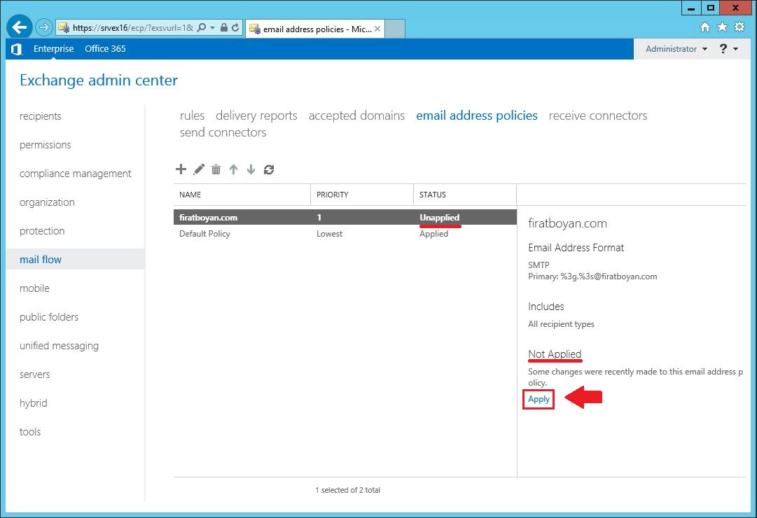Click the browser Home icon
This screenshot has height=518, width=757.
[705, 27]
